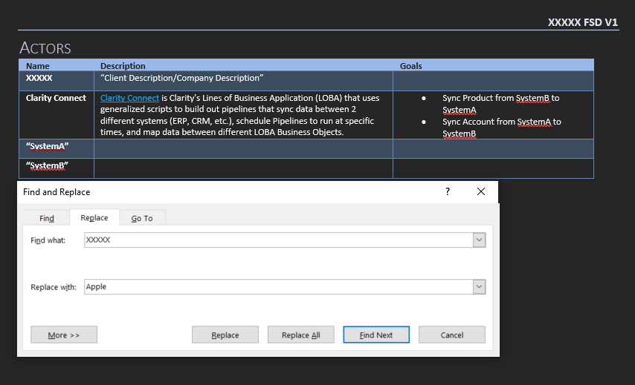635x385 pixels.
Task: Open the Clarity Connect hyperlink
Action: click(x=129, y=98)
